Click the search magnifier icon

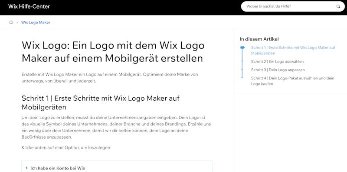coord(338,6)
